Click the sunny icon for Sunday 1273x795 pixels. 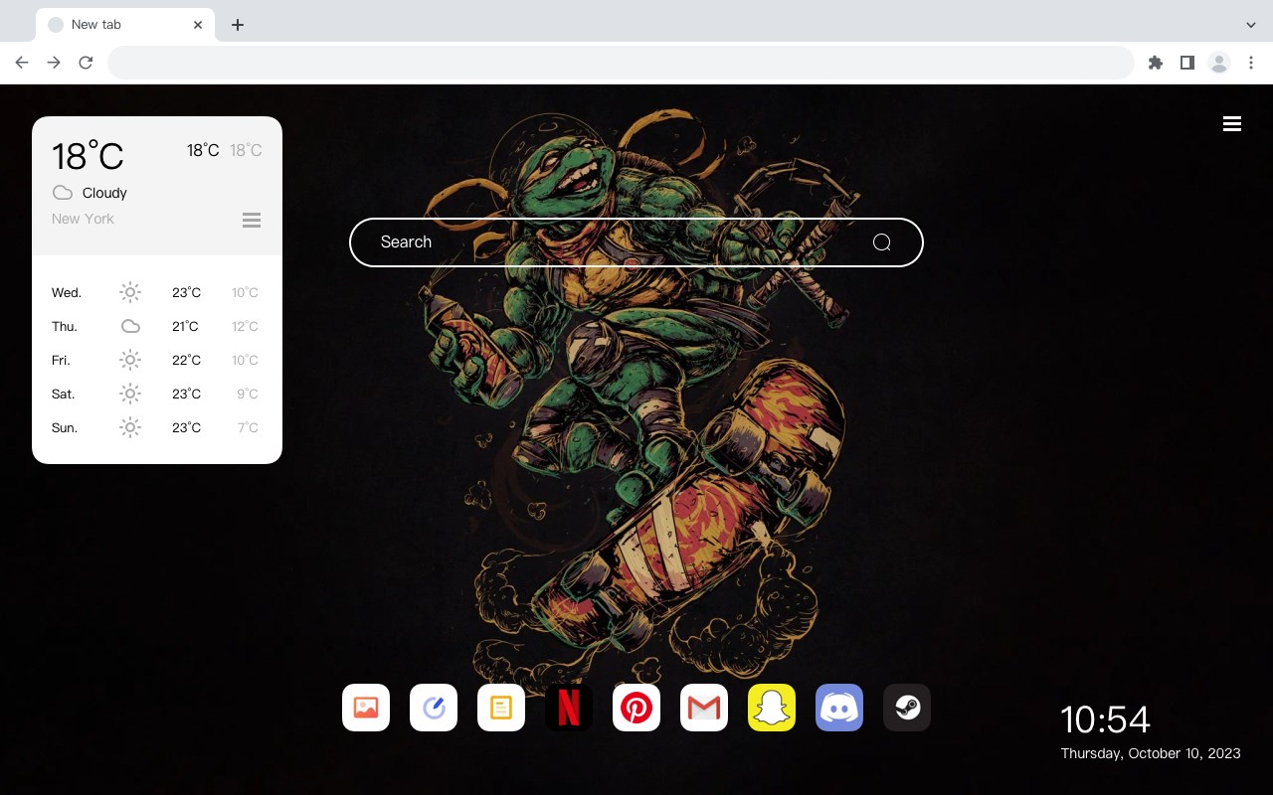click(130, 427)
